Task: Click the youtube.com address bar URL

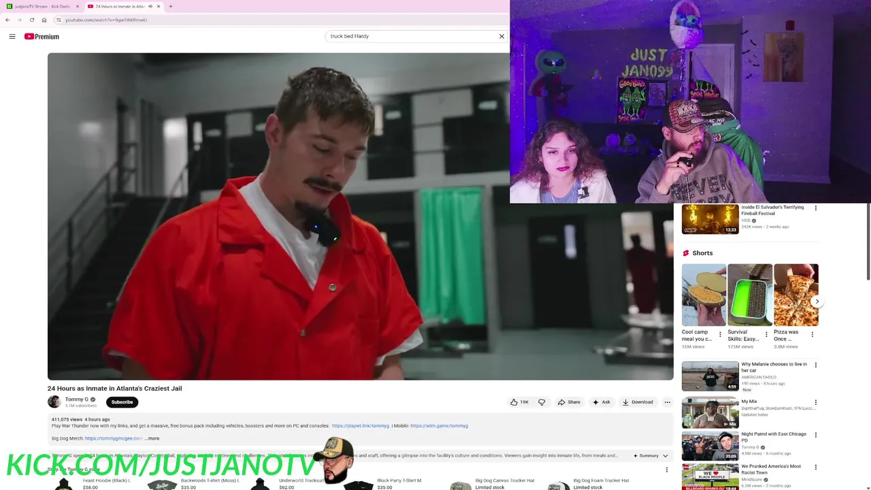Action: [x=106, y=20]
